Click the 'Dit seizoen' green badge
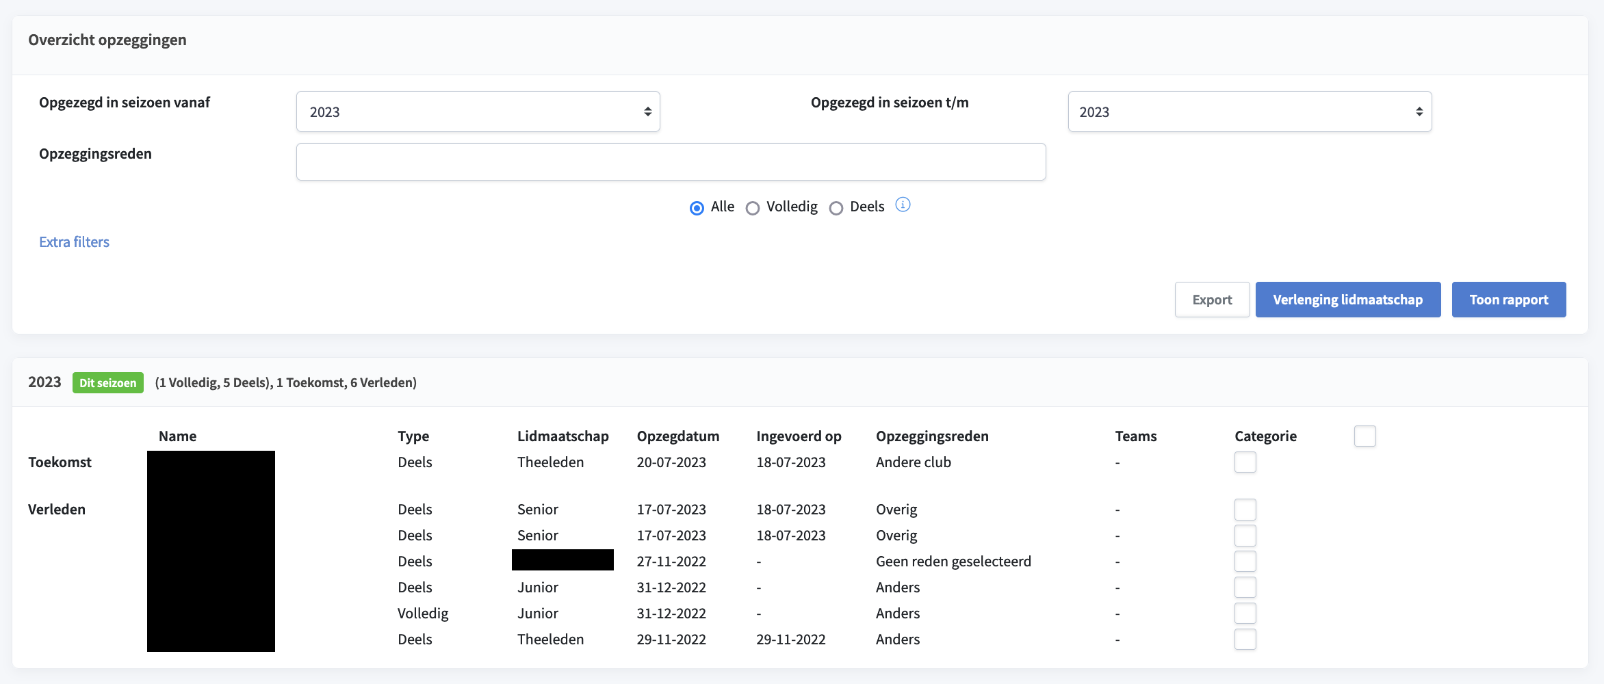The height and width of the screenshot is (684, 1604). click(108, 383)
